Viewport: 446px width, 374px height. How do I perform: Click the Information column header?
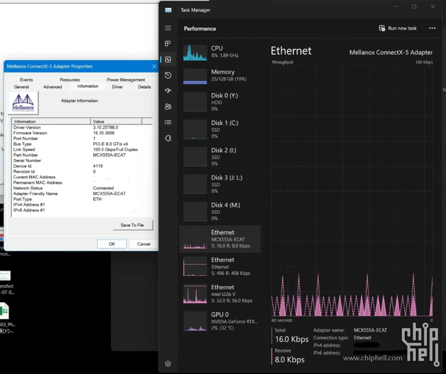point(51,121)
